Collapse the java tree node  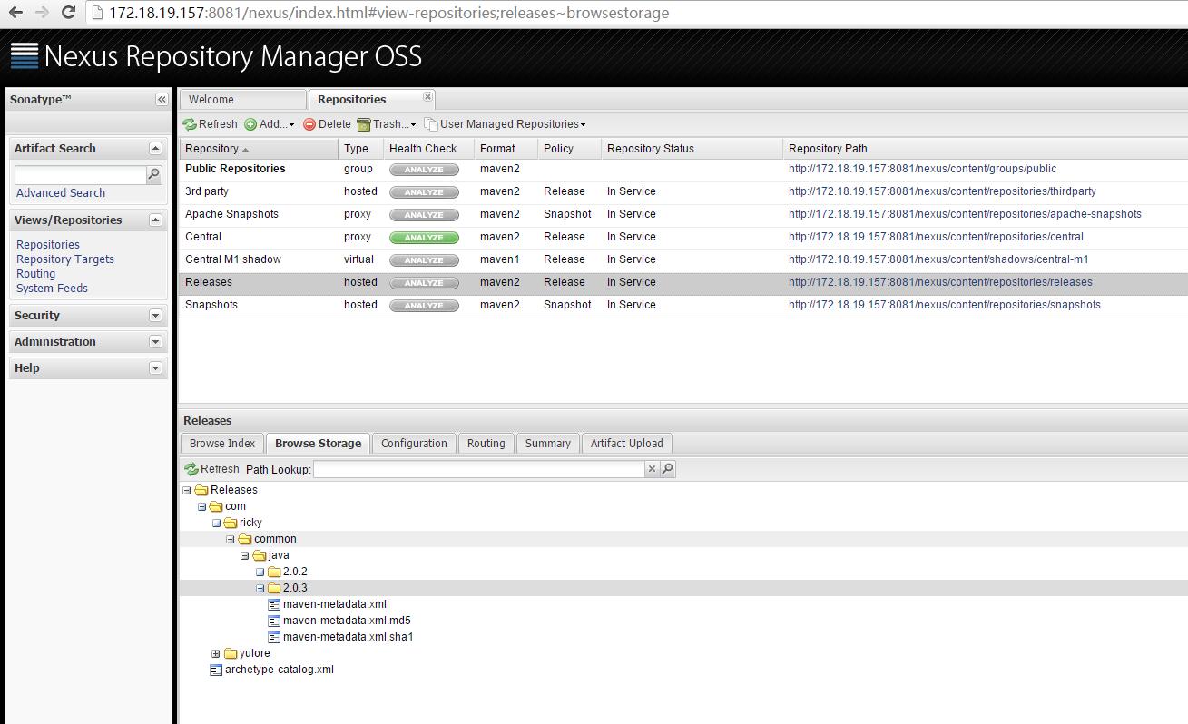[245, 555]
